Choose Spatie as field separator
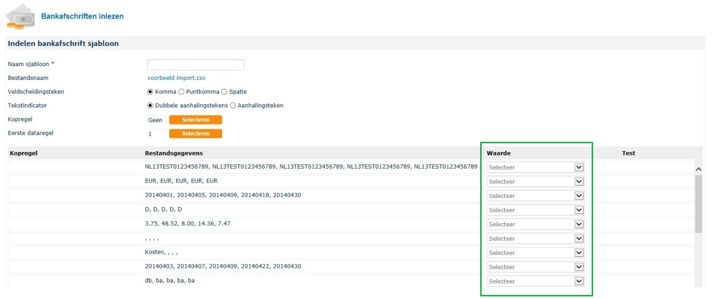The width and height of the screenshot is (715, 299). (224, 92)
